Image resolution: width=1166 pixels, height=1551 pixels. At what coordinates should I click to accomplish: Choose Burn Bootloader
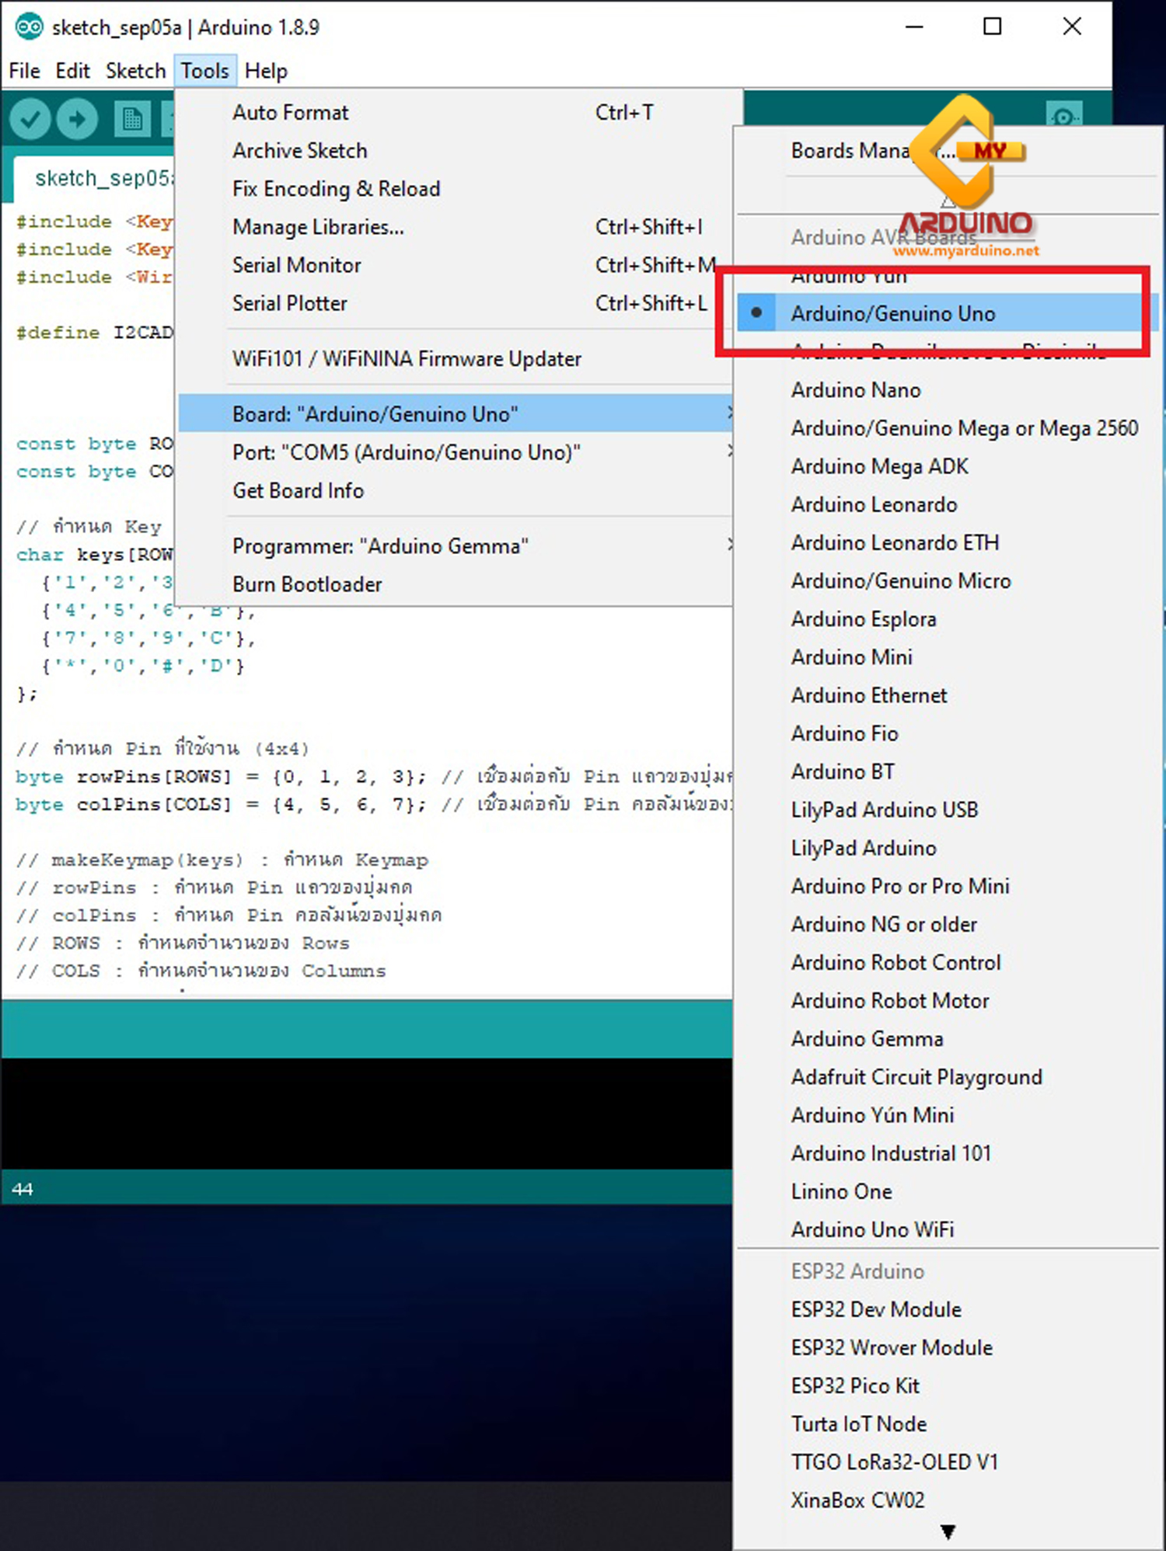tap(307, 584)
